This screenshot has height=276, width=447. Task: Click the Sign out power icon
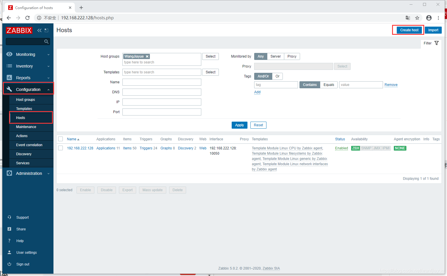9,264
